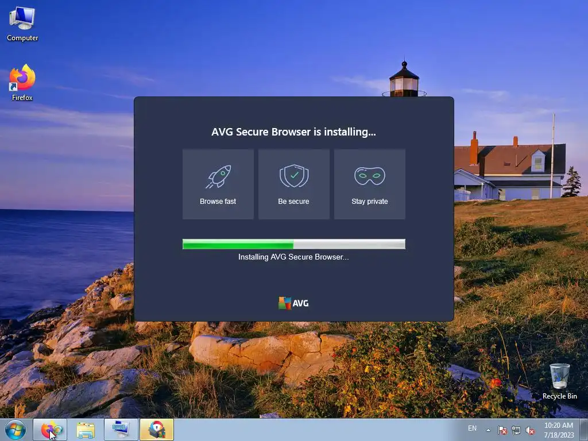
Task: Show hidden system tray icons arrow
Action: tap(488, 430)
